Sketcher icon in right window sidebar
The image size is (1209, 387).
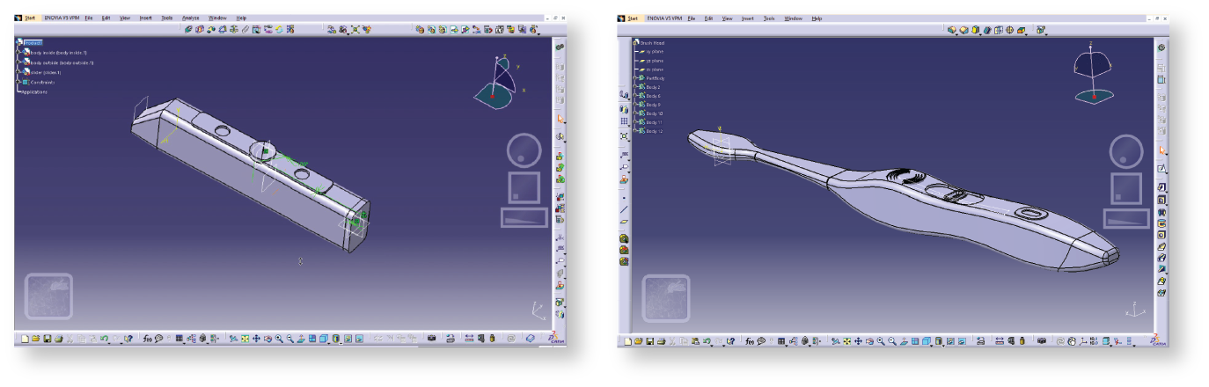(x=1161, y=168)
